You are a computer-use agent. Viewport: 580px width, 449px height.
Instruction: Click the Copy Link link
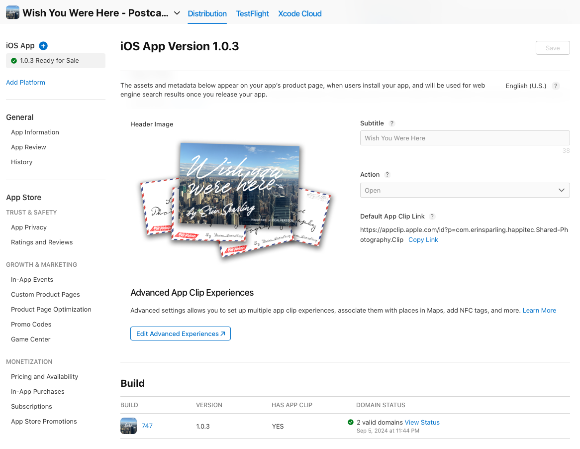(423, 239)
